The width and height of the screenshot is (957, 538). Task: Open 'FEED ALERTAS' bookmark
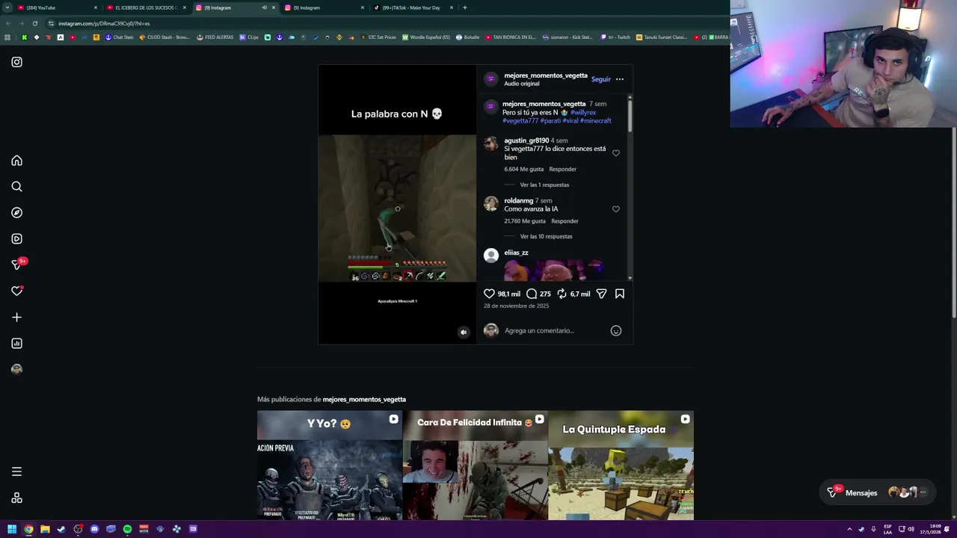click(x=215, y=37)
